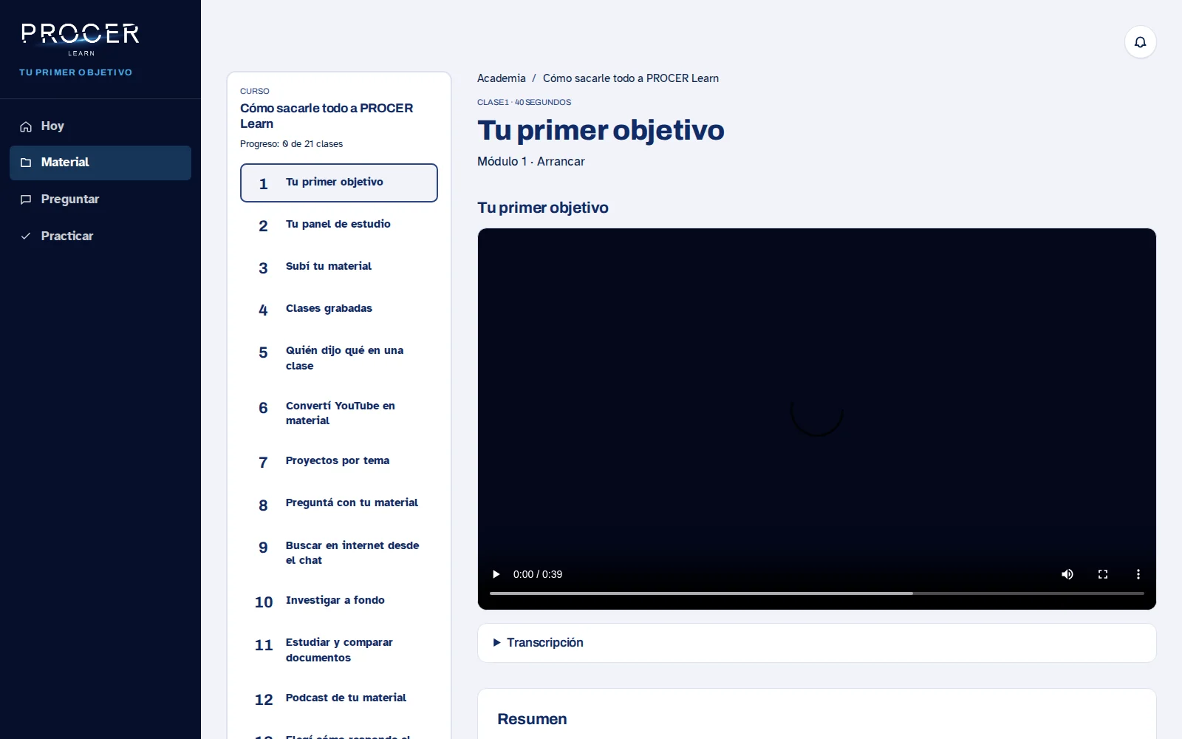Image resolution: width=1182 pixels, height=739 pixels.
Task: Open Practicar in sidebar
Action: tap(100, 236)
